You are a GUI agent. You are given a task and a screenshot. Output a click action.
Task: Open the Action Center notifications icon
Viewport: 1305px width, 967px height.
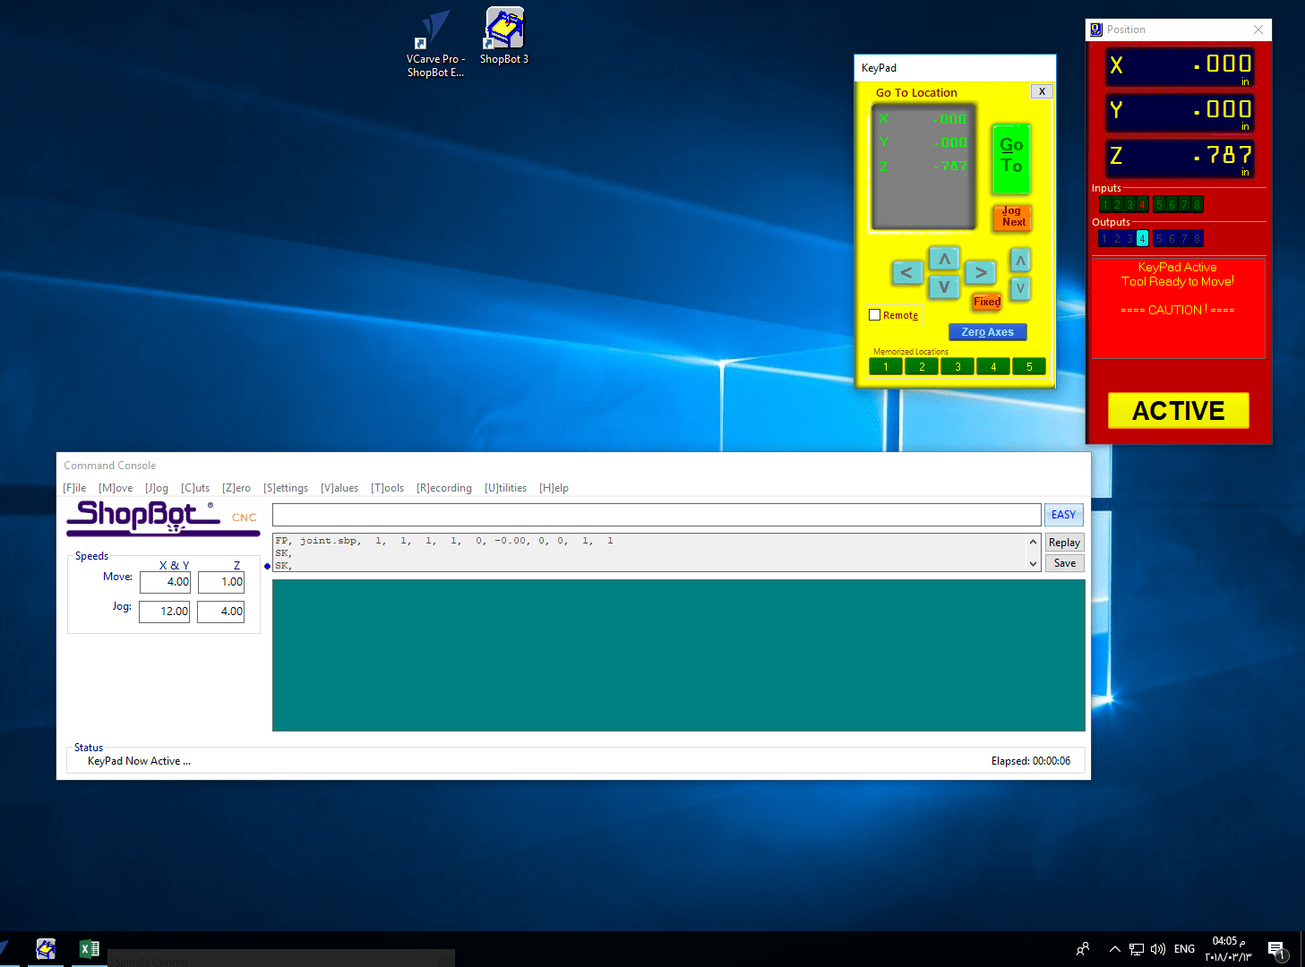(1277, 950)
